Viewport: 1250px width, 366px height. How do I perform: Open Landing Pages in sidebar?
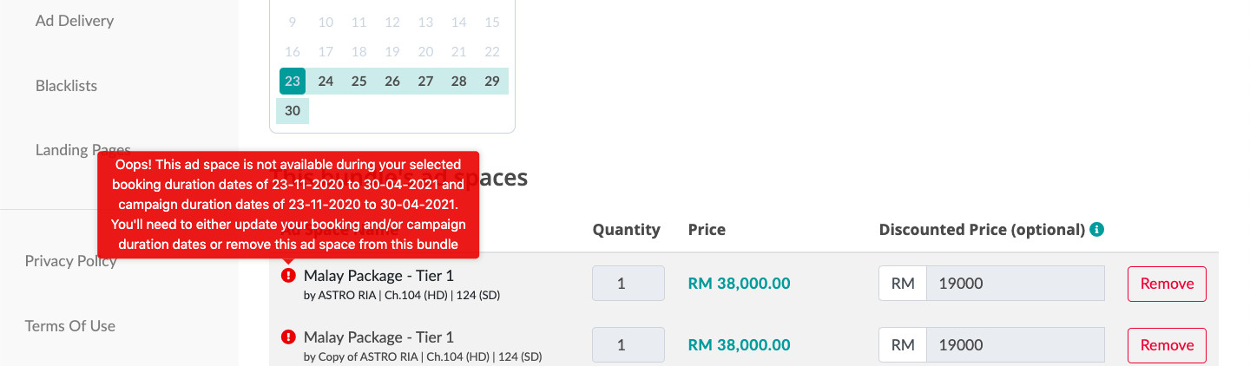coord(82,150)
